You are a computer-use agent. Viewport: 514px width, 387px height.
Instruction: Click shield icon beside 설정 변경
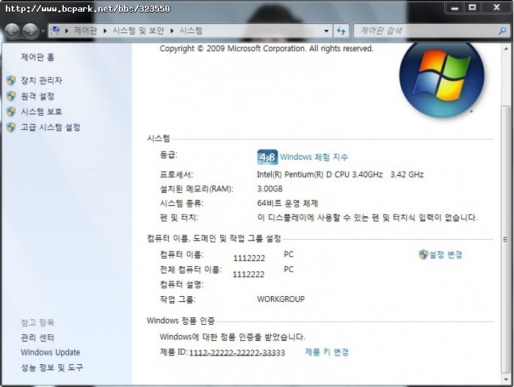(x=424, y=254)
